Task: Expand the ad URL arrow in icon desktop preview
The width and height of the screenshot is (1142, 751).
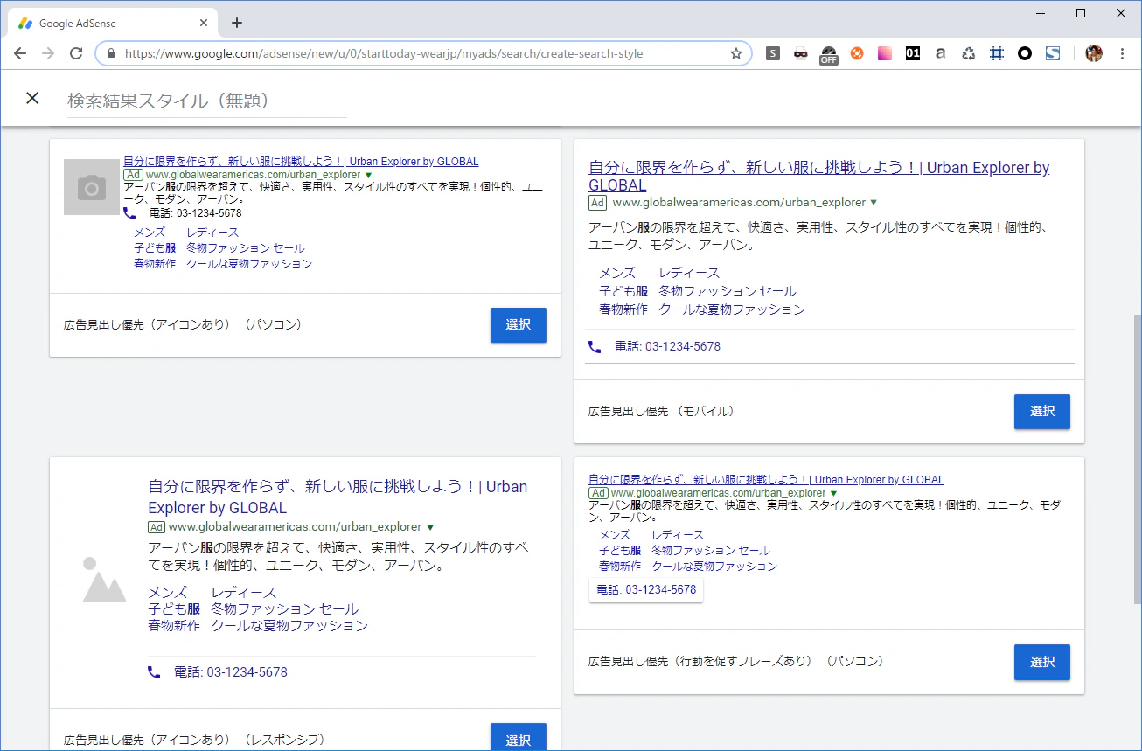Action: (368, 175)
